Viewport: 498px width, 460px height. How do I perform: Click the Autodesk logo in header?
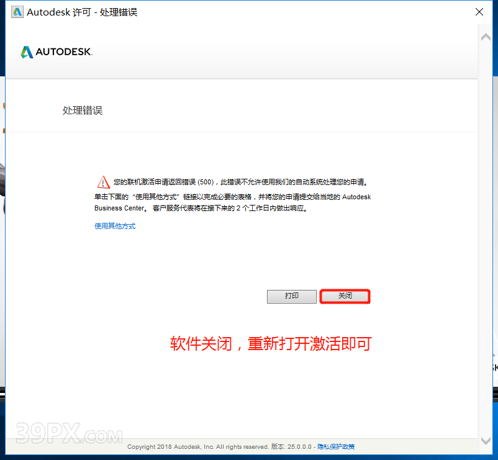(57, 52)
